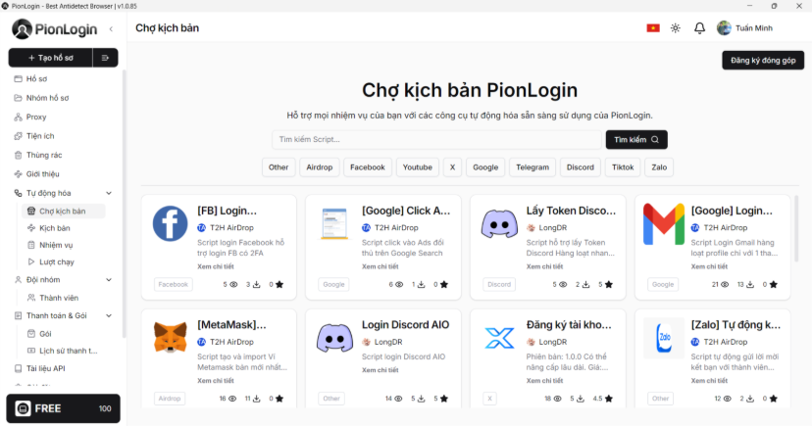The image size is (812, 426).
Task: Collapse the sidebar with the chevron
Action: (111, 29)
